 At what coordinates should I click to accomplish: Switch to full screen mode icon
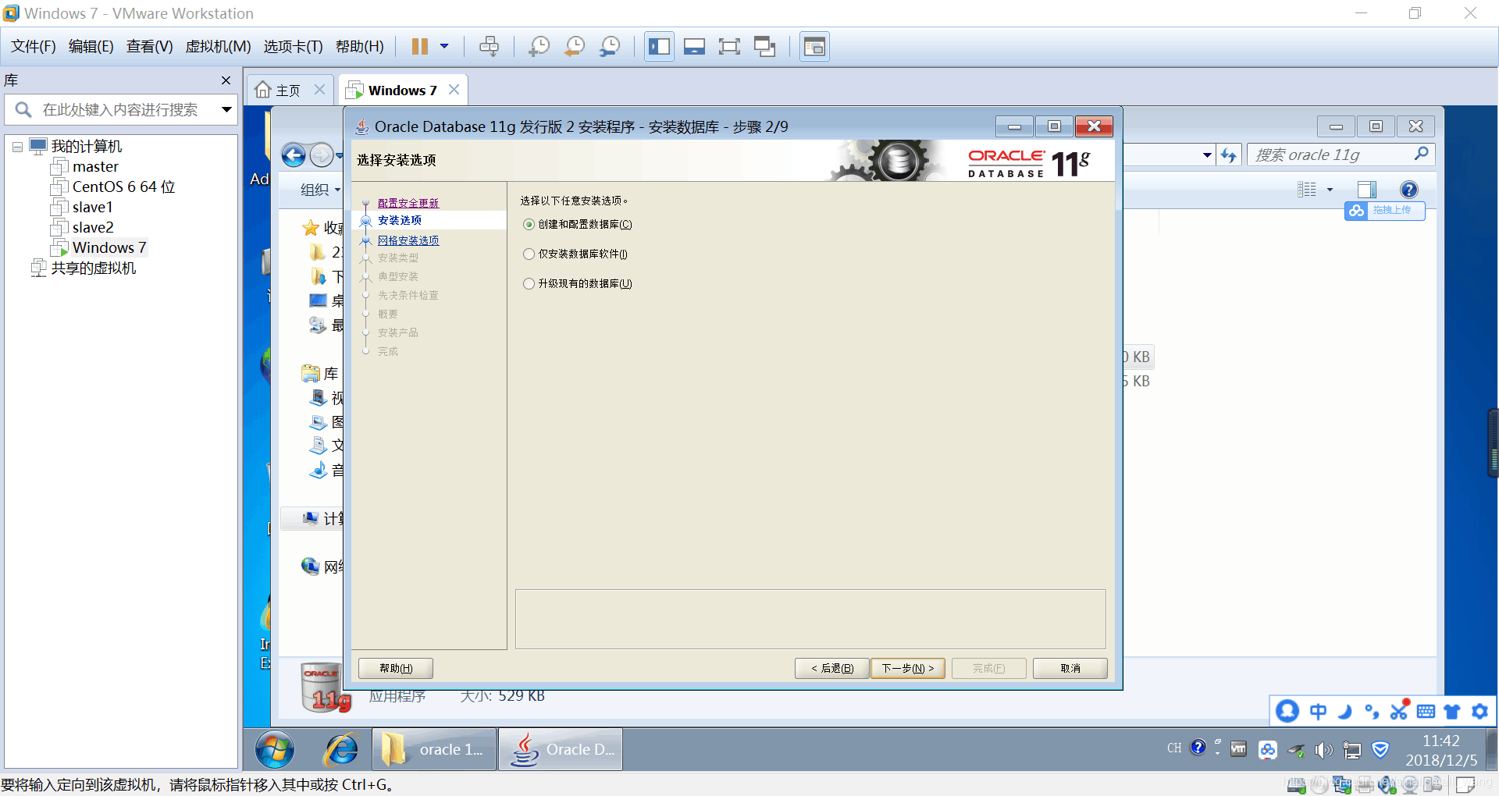coord(729,47)
